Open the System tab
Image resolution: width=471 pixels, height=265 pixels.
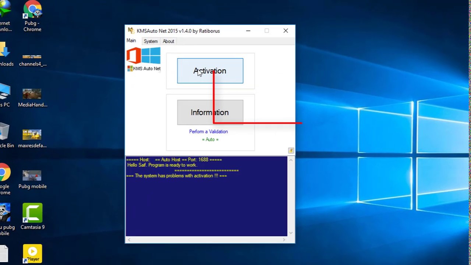click(150, 41)
